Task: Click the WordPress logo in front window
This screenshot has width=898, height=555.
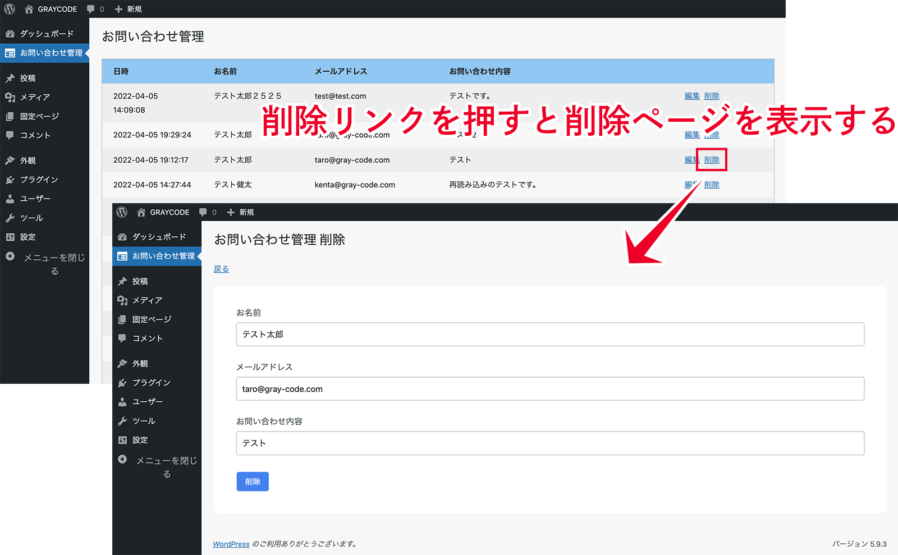Action: (x=122, y=212)
